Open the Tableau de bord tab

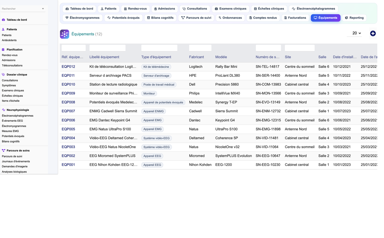(79, 9)
